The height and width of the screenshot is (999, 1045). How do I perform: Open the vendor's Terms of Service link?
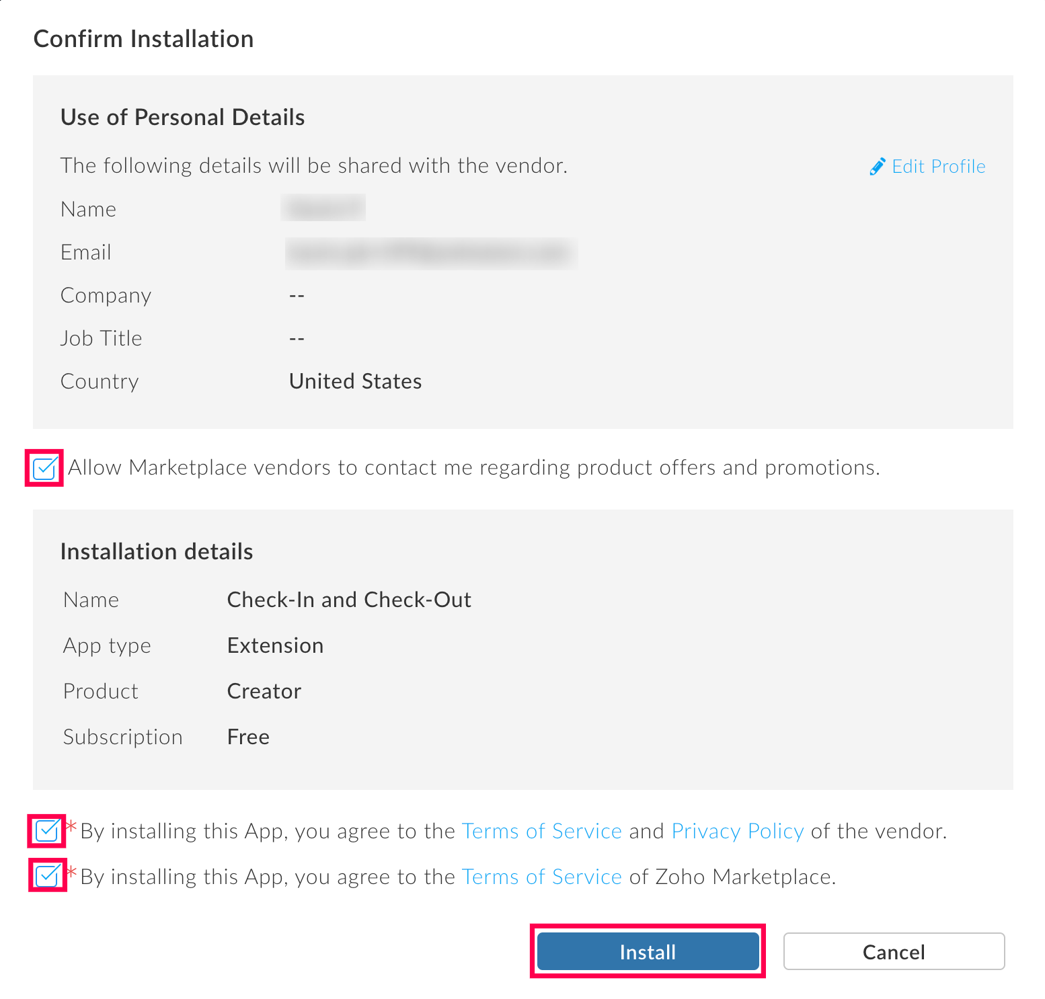pos(541,832)
